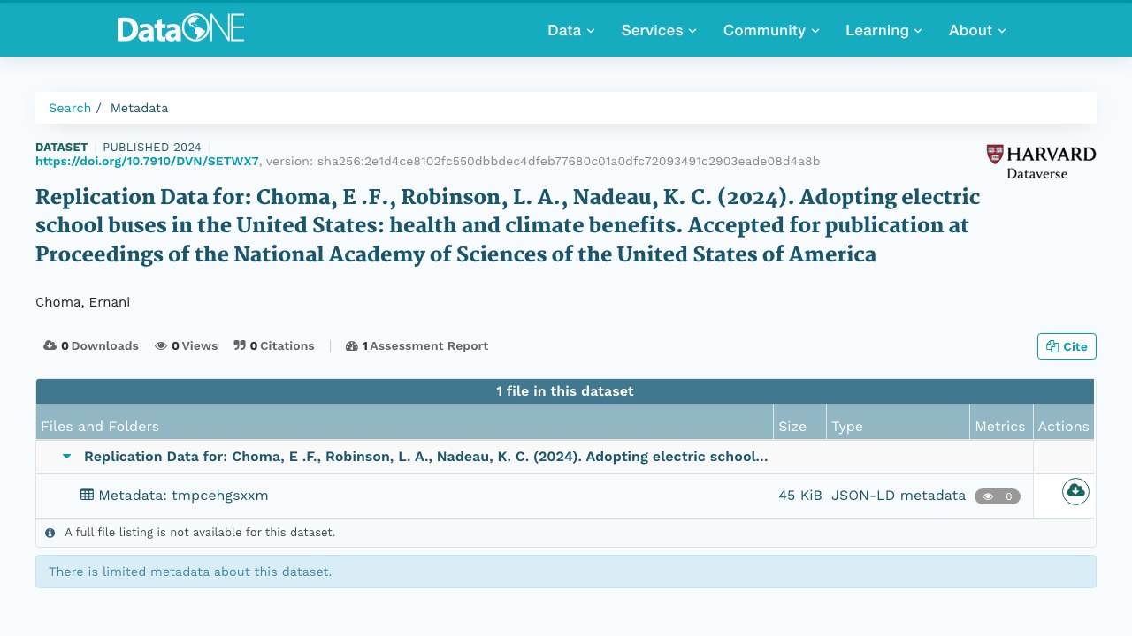
Task: Click the JSON-LD metadata type cell
Action: 899,496
